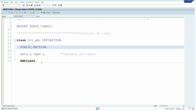Click the ENDCLASS. line of code
This screenshot has height=110, width=196.
(28, 61)
